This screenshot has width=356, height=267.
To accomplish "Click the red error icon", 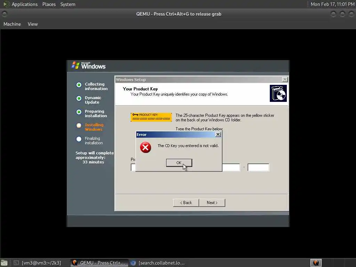I will point(146,147).
